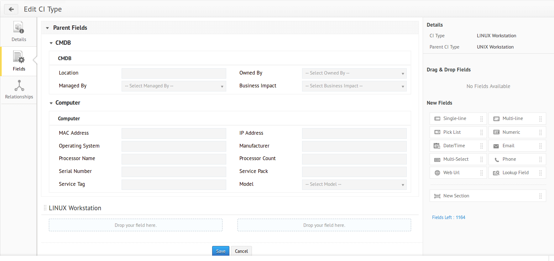This screenshot has width=554, height=261.
Task: Select the Single-line field icon
Action: pos(437,119)
